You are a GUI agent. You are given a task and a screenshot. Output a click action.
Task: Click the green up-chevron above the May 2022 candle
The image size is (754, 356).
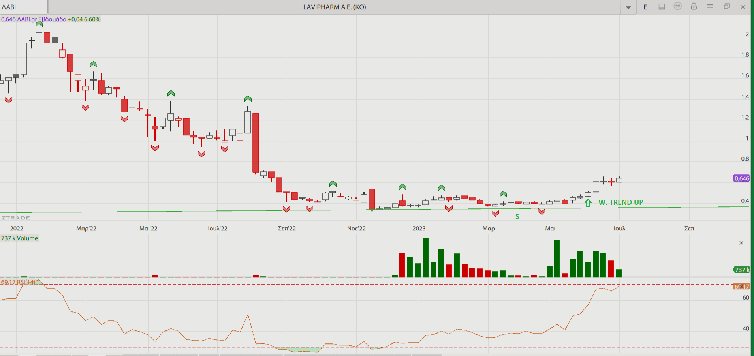171,94
